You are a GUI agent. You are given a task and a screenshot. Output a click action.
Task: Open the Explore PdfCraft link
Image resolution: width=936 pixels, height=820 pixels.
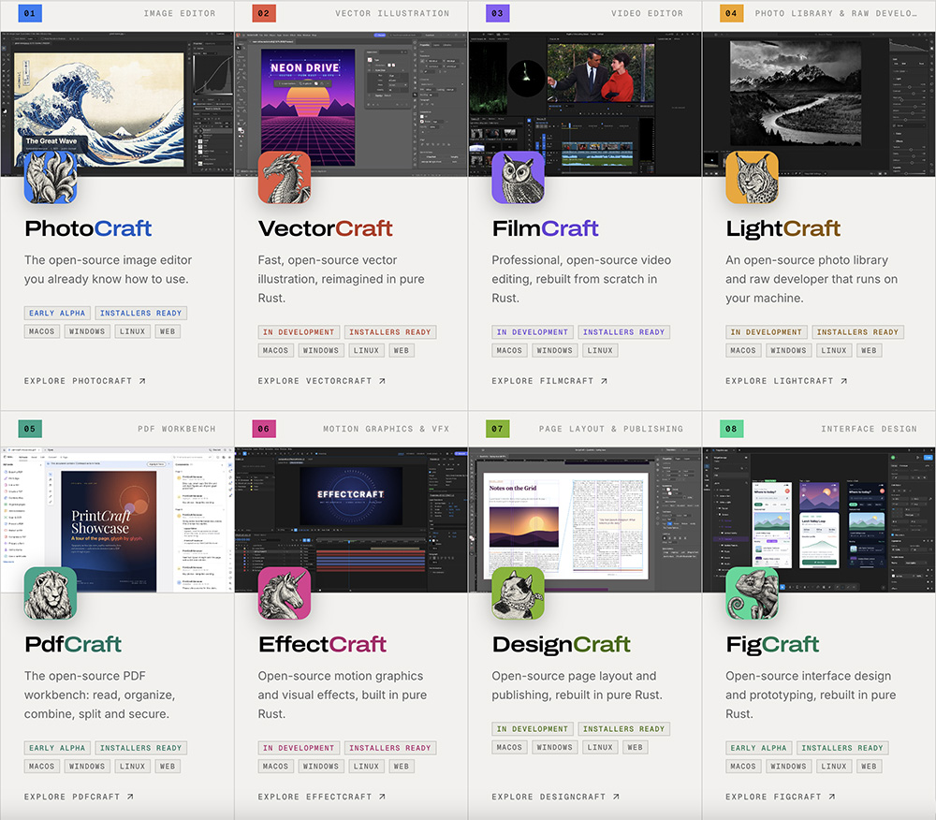[79, 797]
